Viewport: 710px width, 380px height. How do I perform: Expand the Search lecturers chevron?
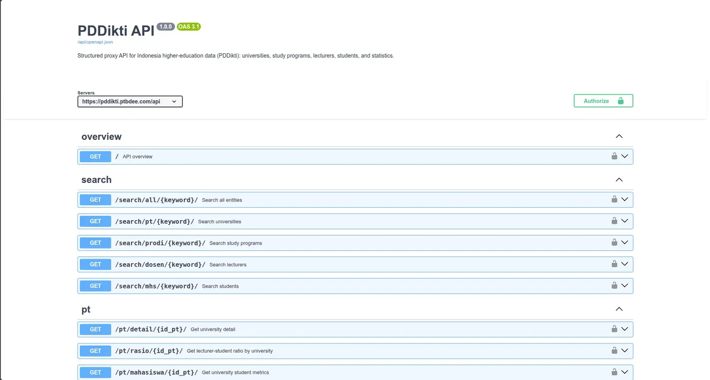coord(625,264)
